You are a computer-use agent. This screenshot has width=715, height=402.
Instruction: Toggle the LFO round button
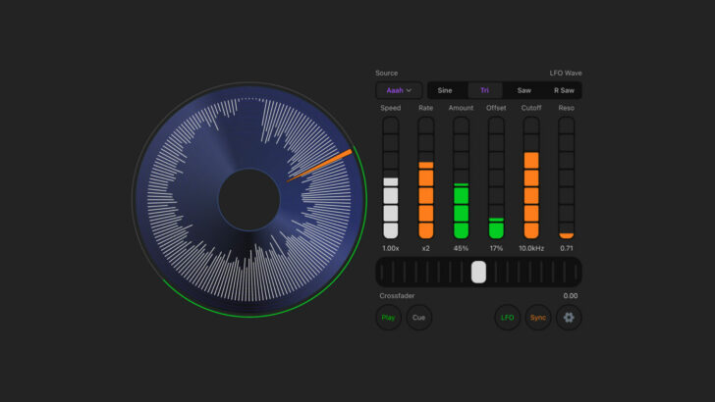pyautogui.click(x=507, y=318)
